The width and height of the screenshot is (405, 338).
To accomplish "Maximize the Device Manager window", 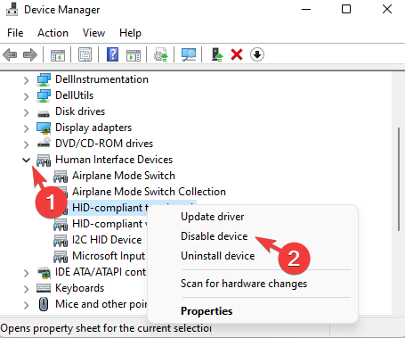I will click(x=346, y=9).
